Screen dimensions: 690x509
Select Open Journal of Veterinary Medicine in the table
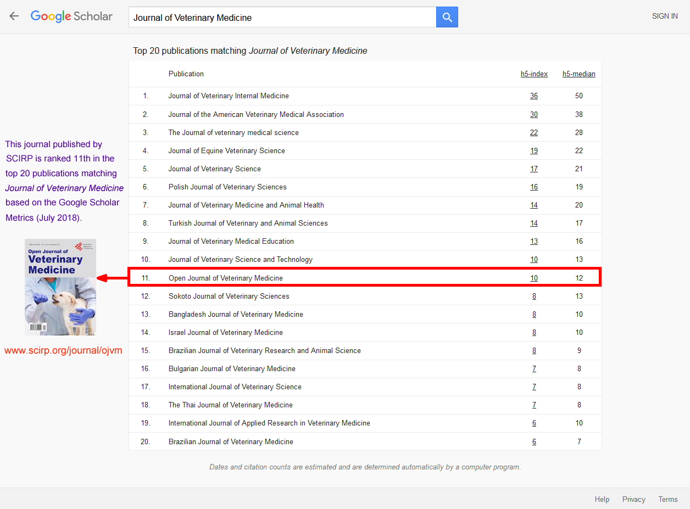(226, 278)
